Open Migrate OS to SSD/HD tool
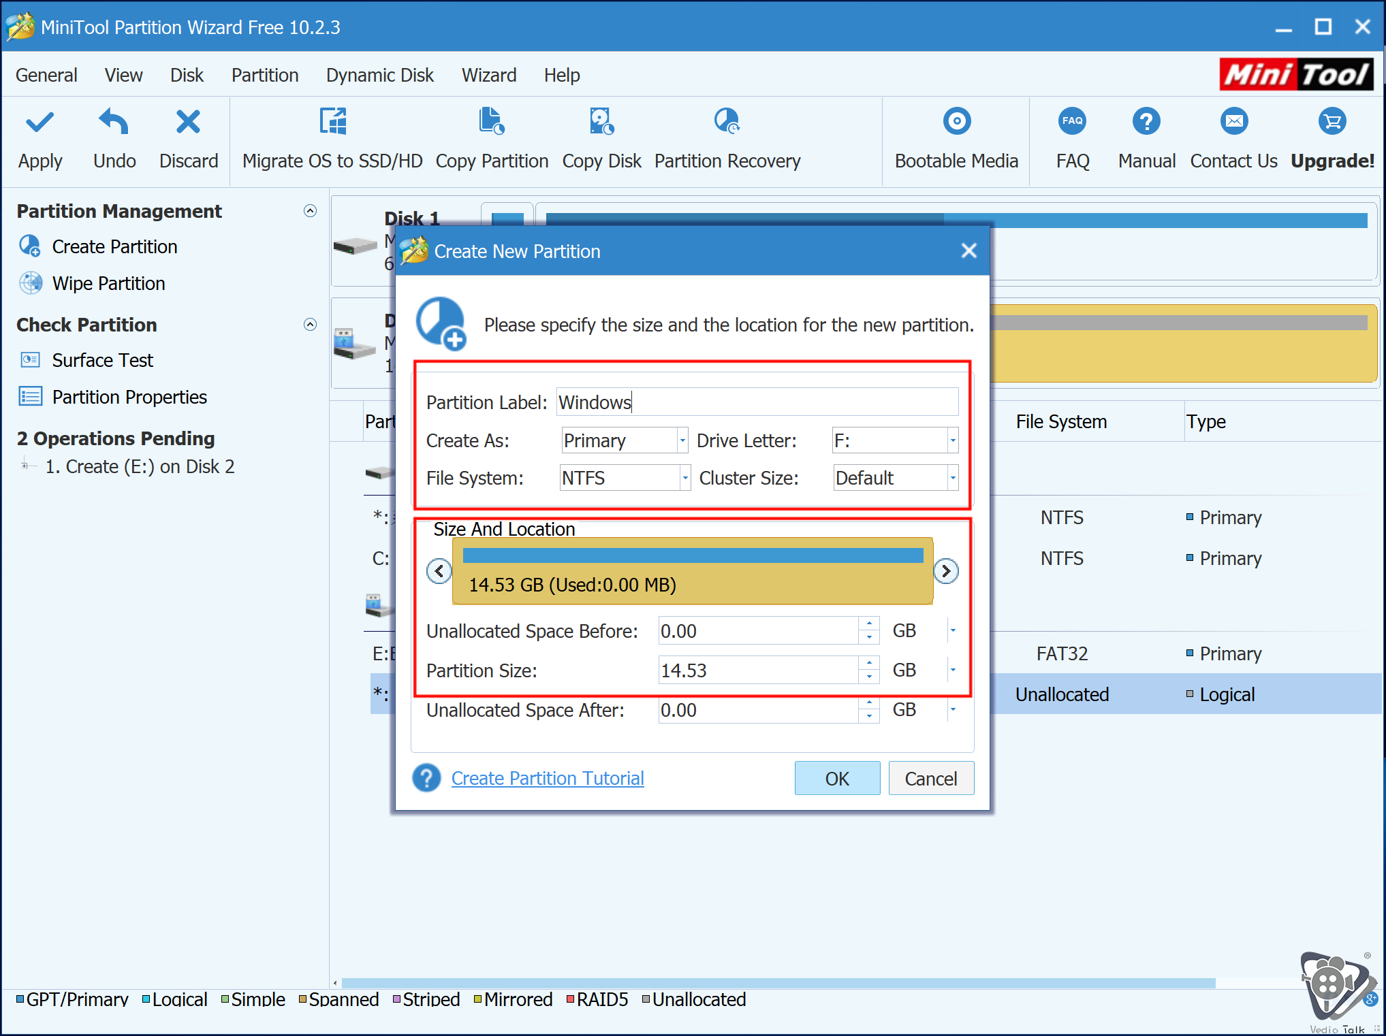This screenshot has width=1386, height=1036. pyautogui.click(x=332, y=140)
